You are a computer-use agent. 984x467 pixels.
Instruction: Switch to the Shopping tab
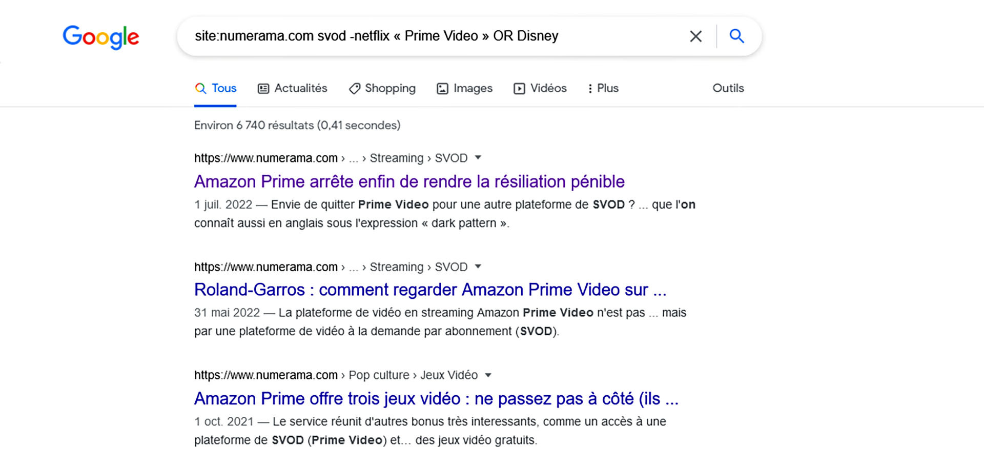tap(382, 88)
